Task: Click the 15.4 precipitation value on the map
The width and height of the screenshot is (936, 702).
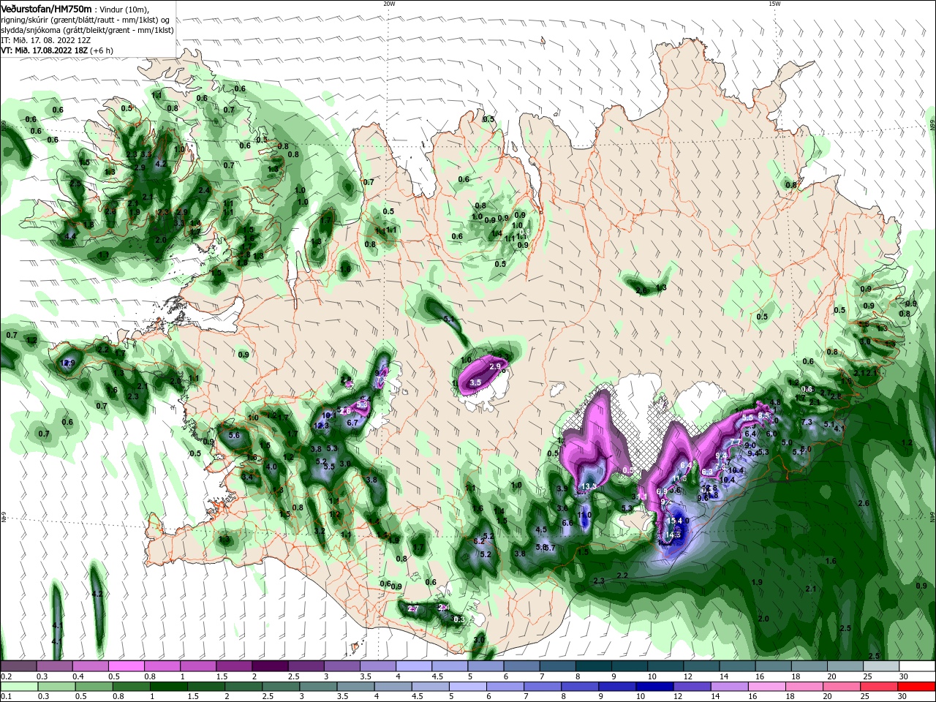Action: point(675,521)
